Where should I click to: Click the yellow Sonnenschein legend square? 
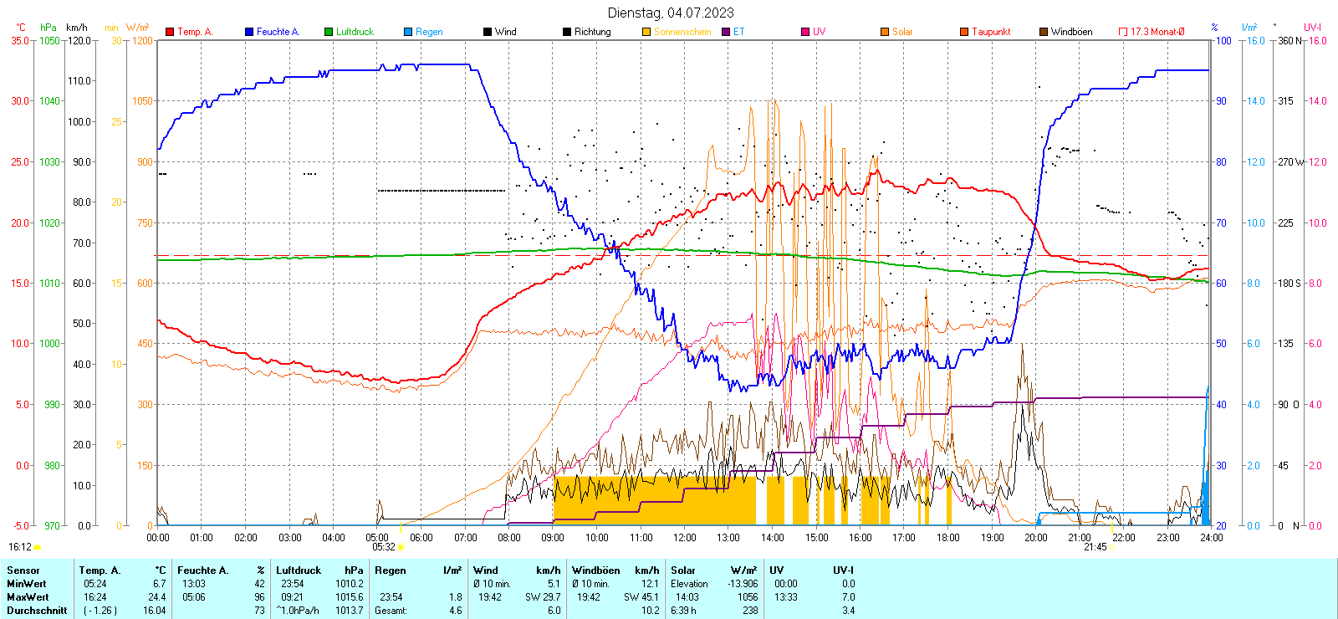point(646,32)
